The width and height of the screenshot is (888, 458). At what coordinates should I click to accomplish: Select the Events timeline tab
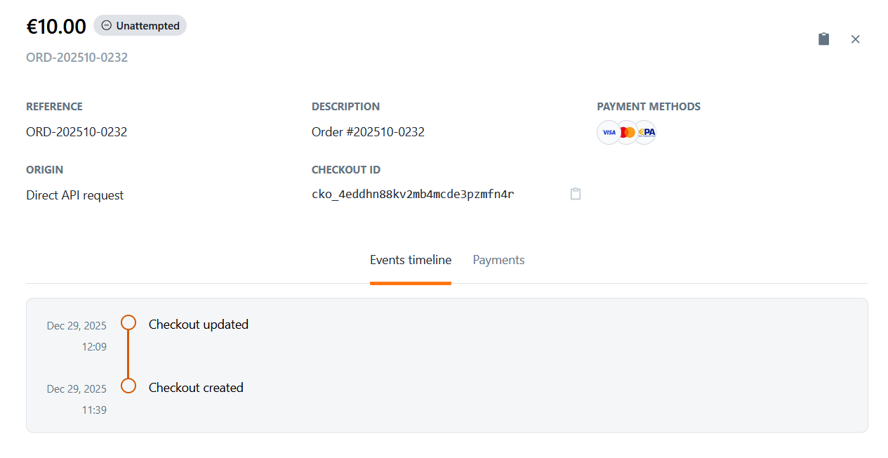pyautogui.click(x=411, y=259)
